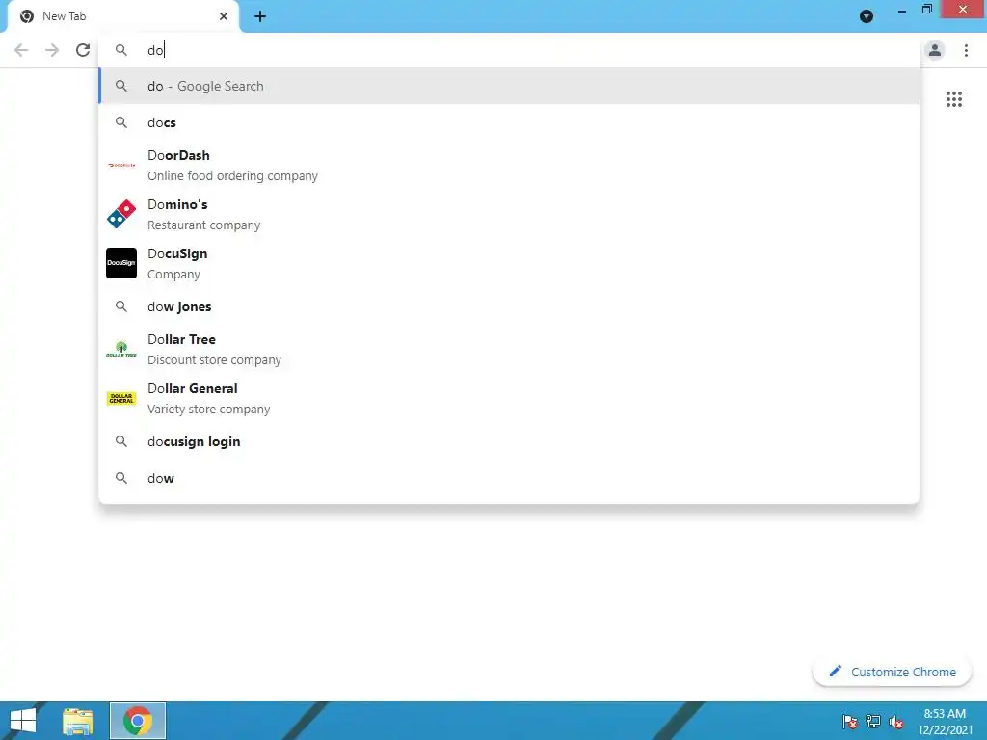The image size is (987, 740).
Task: Click the browser back arrow
Action: 21,50
